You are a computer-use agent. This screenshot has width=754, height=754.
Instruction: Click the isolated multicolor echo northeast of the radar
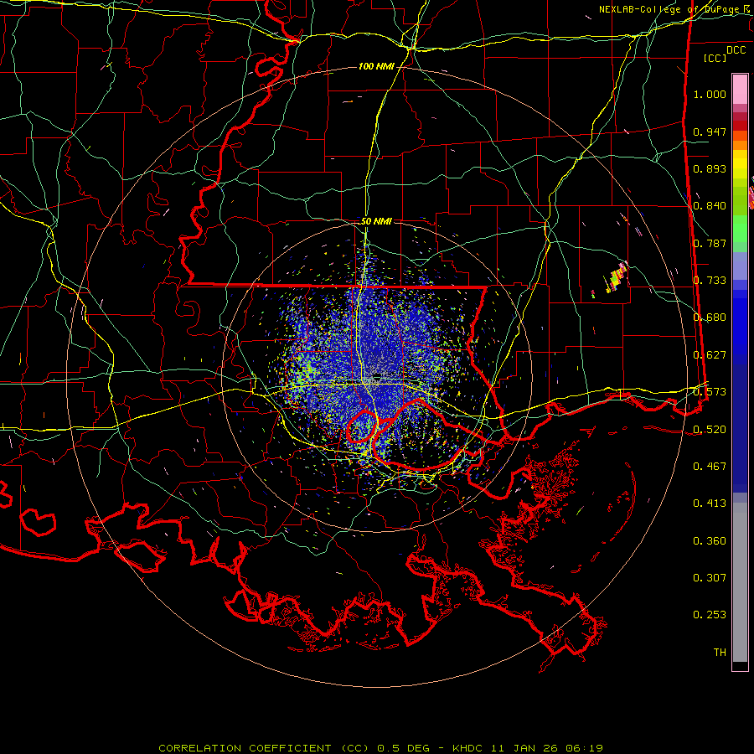coord(617,278)
